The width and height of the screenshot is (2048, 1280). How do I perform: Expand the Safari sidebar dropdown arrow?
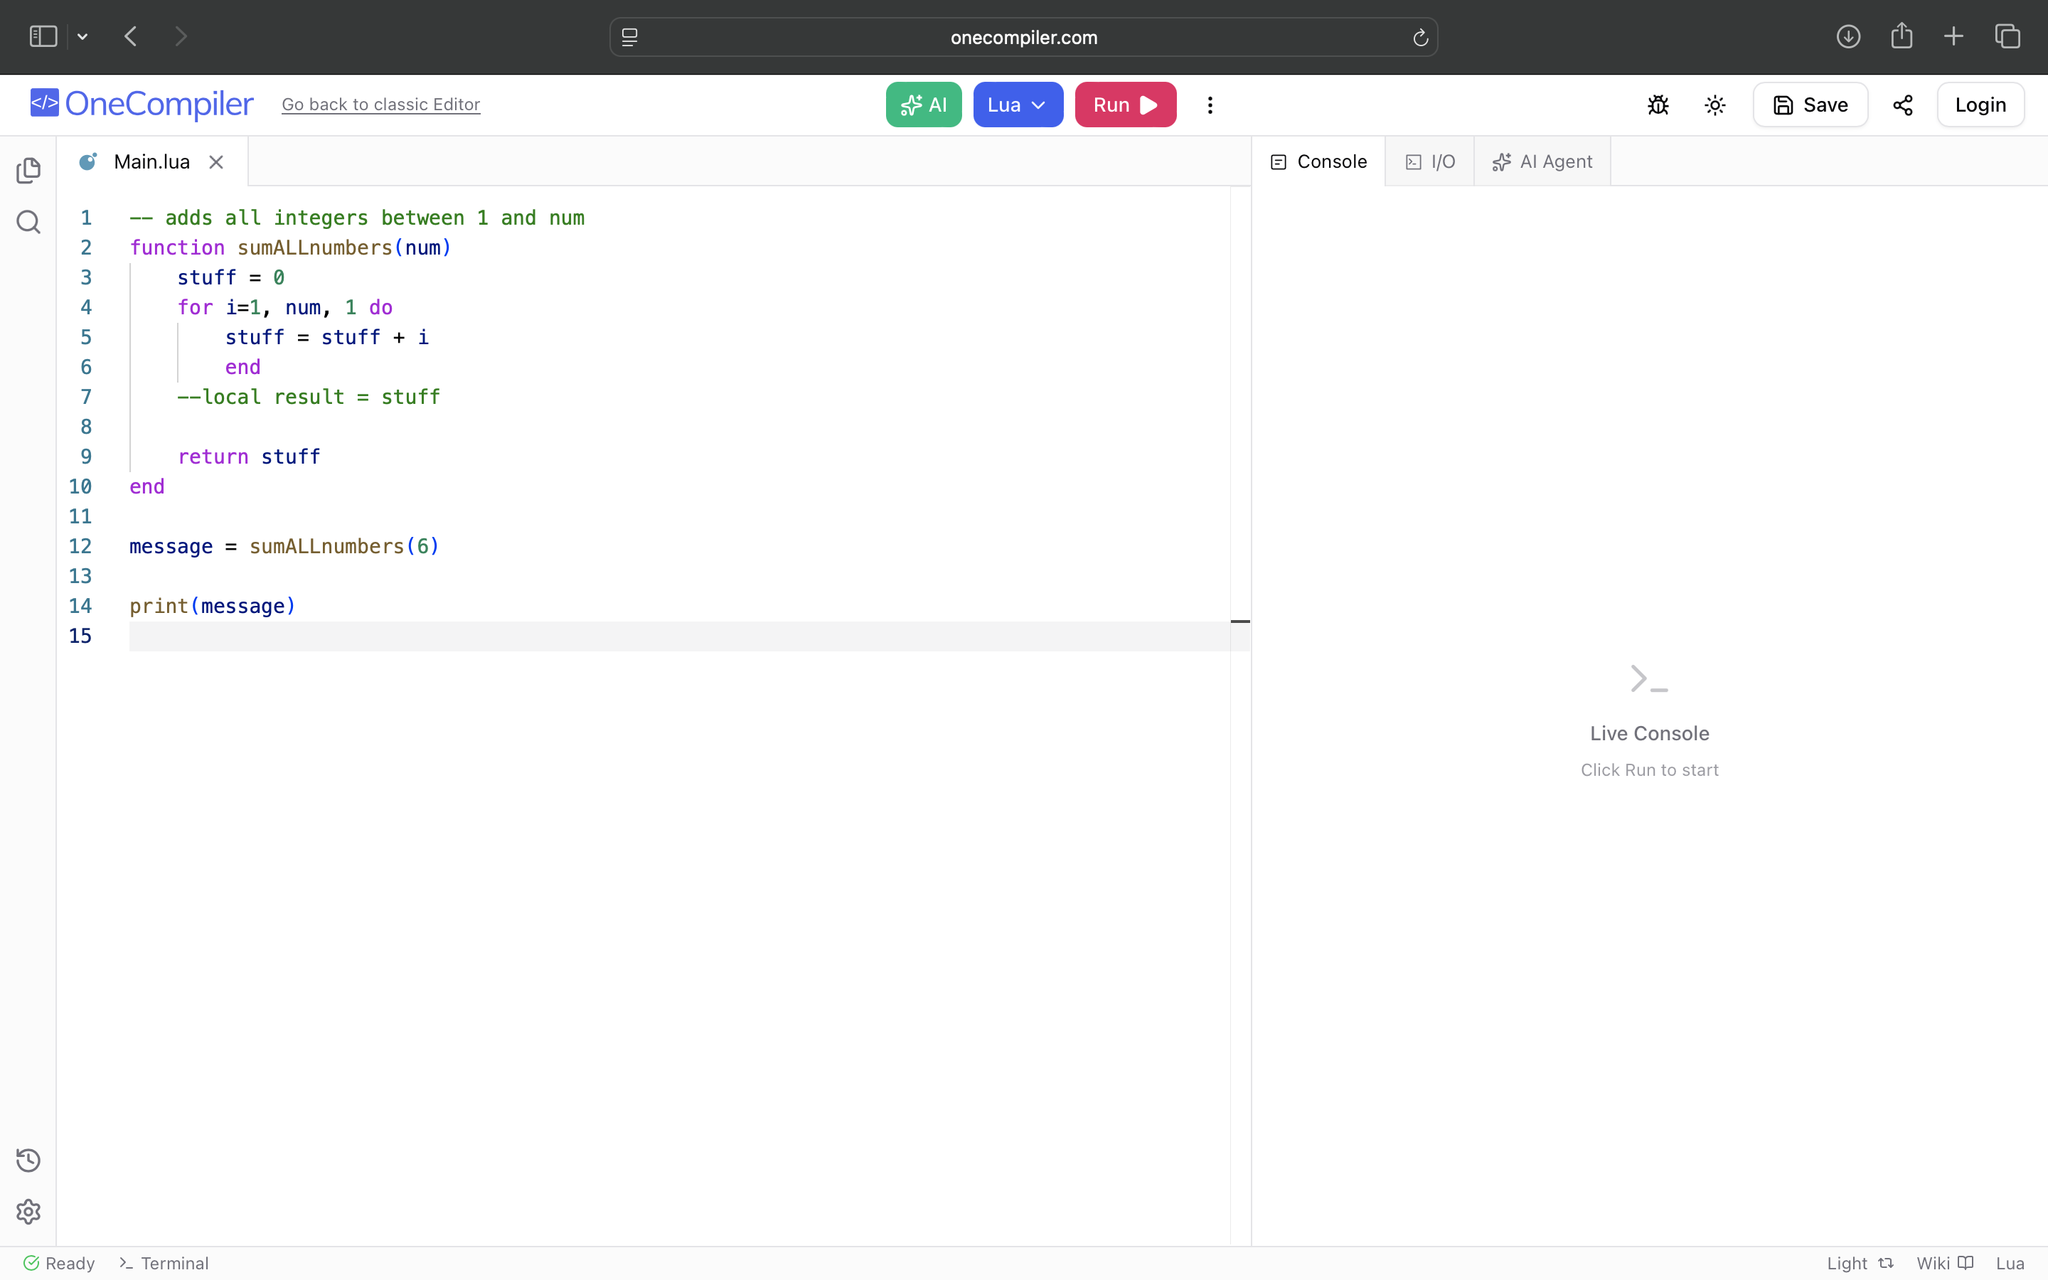[x=83, y=36]
